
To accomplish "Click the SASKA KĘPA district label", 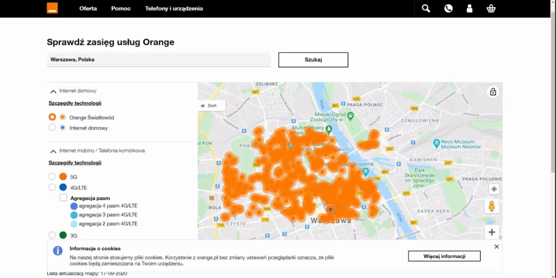I will [433, 211].
